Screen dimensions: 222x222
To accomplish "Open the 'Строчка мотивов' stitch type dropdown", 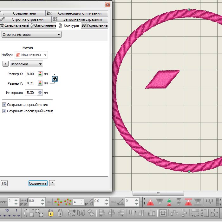I will tap(31, 34).
